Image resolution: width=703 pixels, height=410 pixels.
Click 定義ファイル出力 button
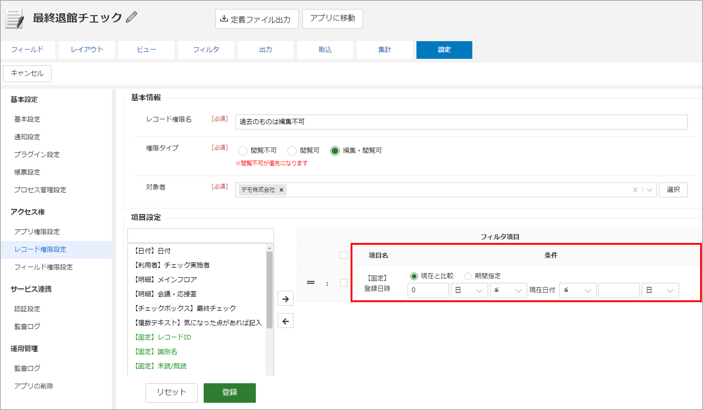coord(257,19)
